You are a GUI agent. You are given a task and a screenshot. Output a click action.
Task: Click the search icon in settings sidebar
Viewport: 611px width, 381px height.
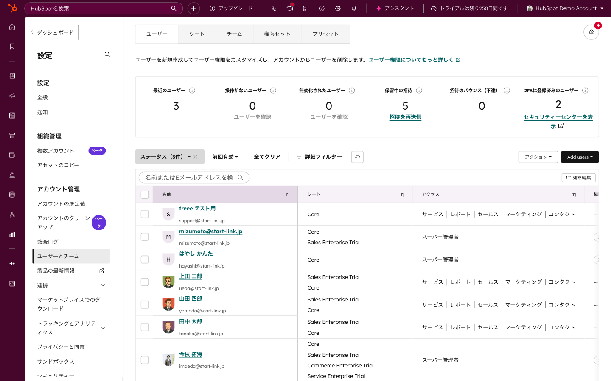[x=107, y=55]
